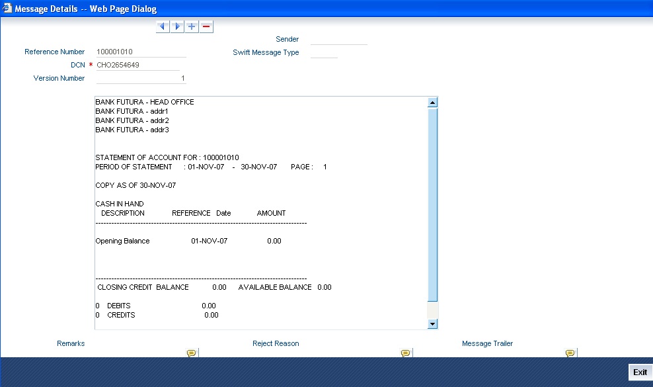The image size is (653, 387).
Task: Click 'CASH IN HAND' text
Action: tap(120, 204)
